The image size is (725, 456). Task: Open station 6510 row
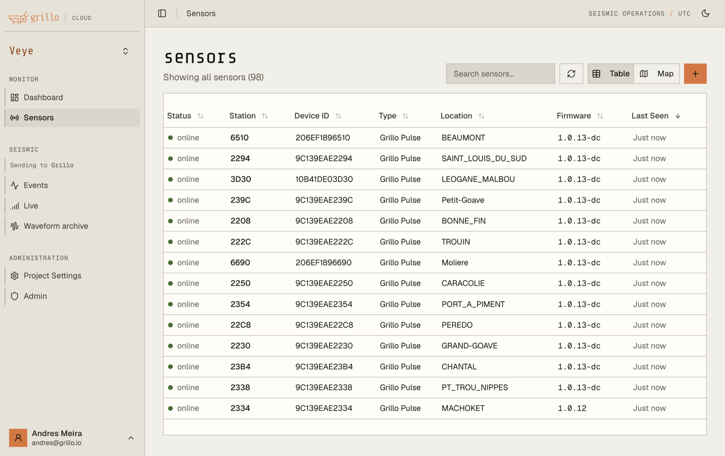point(435,138)
